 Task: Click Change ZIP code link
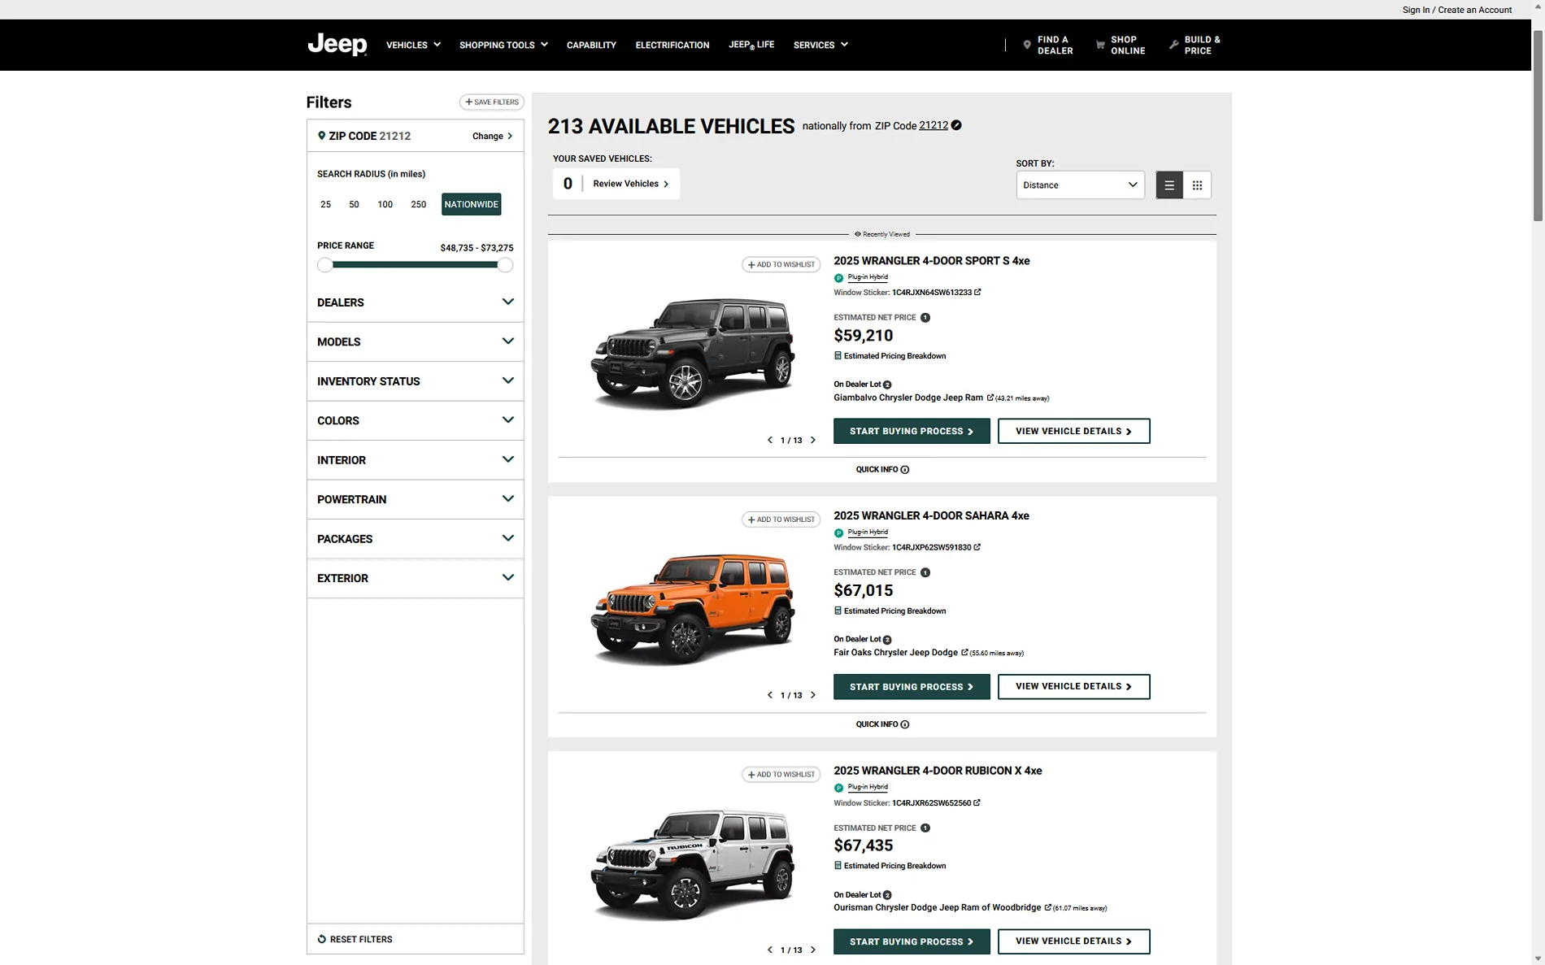(492, 136)
